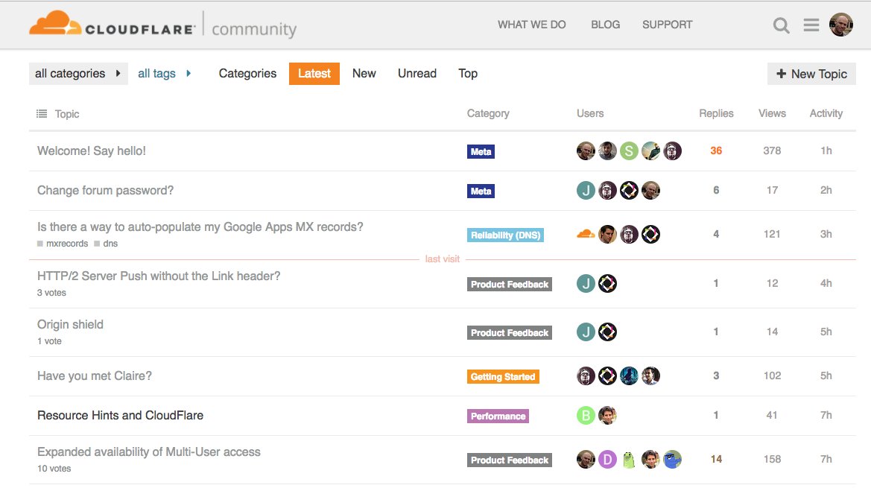Click the dns tag

point(106,244)
